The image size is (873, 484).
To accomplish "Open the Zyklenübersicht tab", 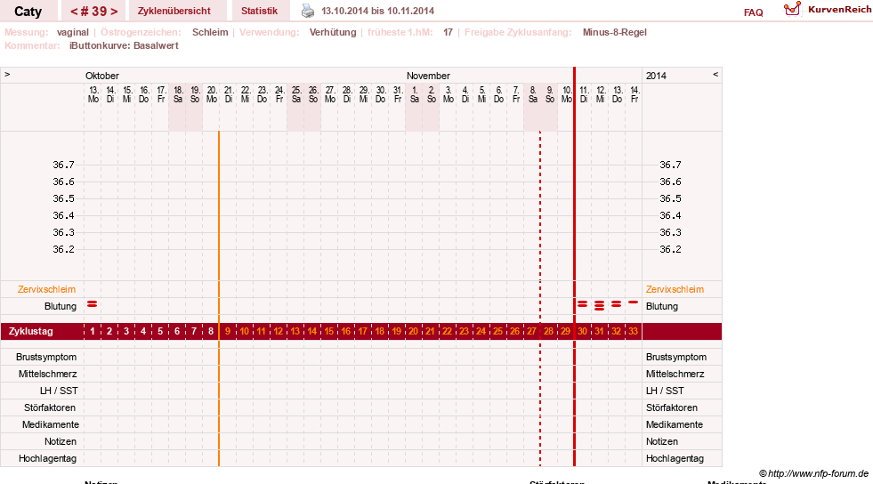I will (174, 11).
